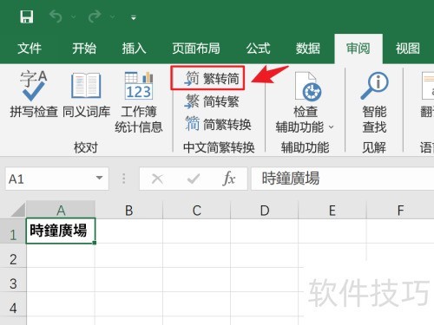Select column A header
The width and height of the screenshot is (434, 325).
click(61, 210)
